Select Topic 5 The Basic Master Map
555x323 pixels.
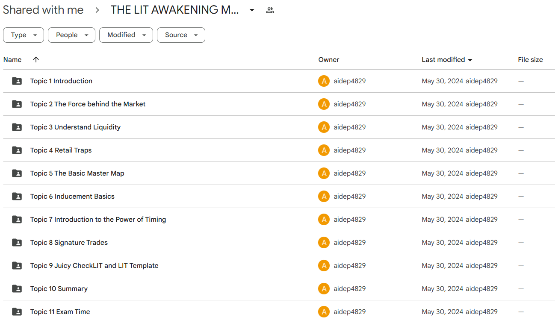click(x=77, y=173)
